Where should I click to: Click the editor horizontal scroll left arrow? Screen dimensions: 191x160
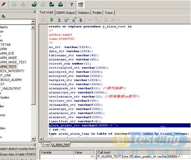click(x=41, y=139)
